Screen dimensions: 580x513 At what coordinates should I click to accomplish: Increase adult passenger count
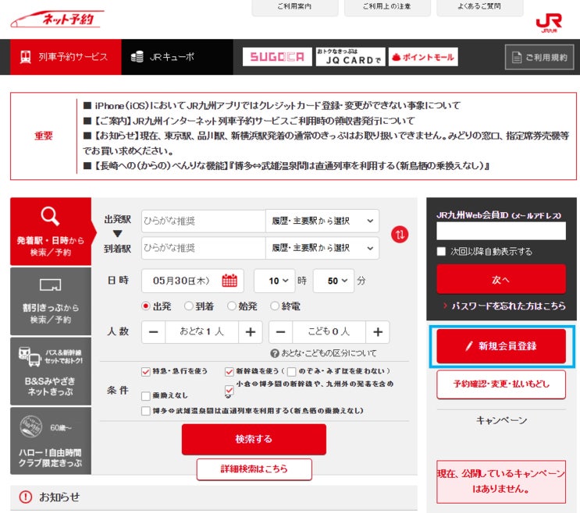(251, 332)
